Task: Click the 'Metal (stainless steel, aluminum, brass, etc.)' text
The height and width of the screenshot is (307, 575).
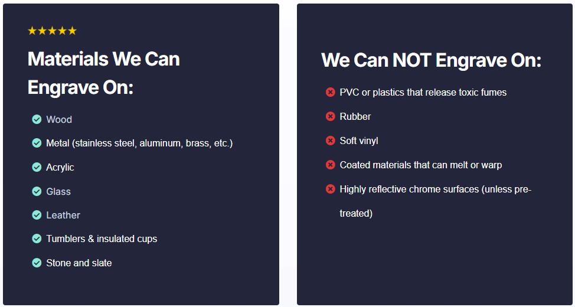Action: tap(139, 143)
